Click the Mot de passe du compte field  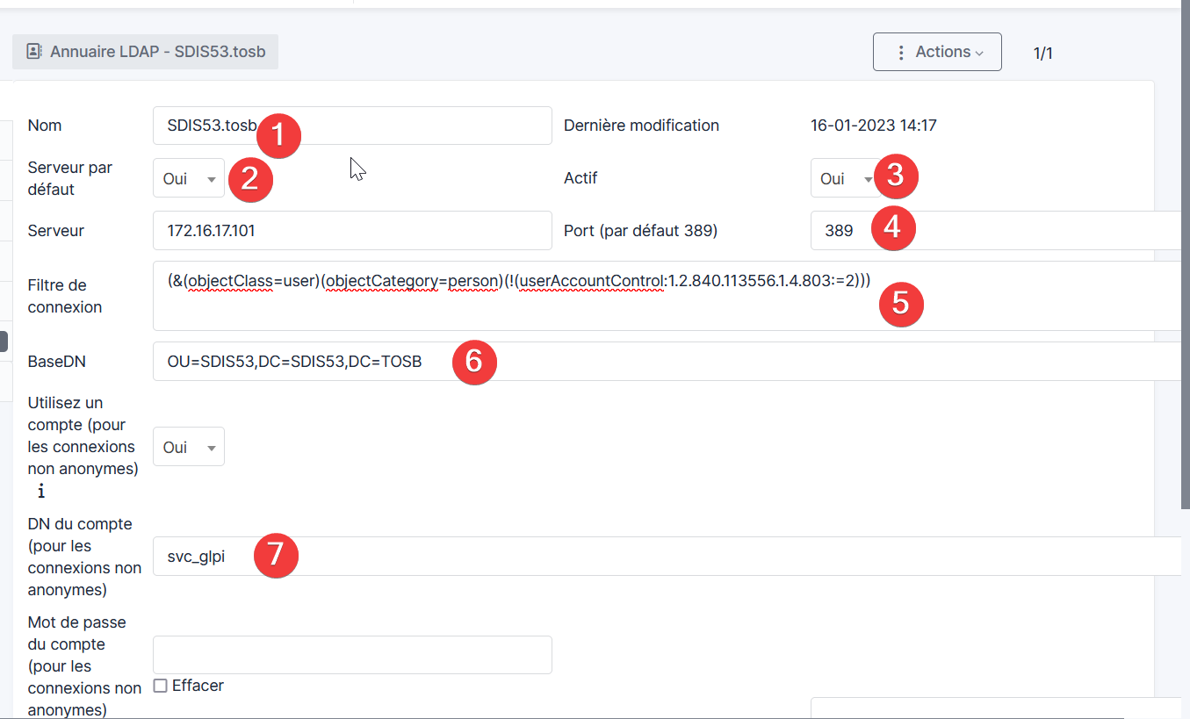[x=351, y=655]
